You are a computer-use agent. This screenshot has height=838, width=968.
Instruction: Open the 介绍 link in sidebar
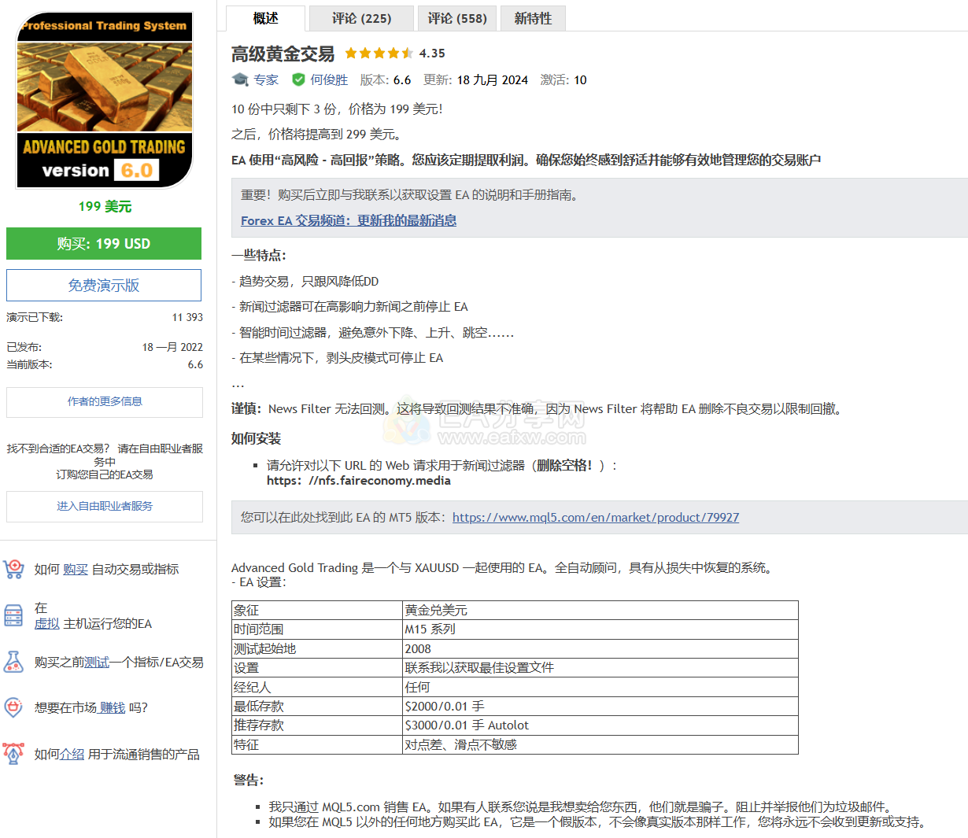coord(72,755)
